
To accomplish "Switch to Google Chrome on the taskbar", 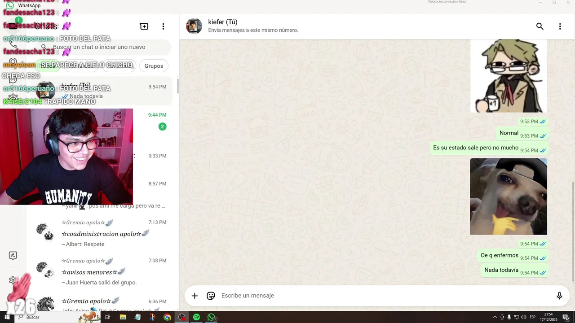I will 167,317.
